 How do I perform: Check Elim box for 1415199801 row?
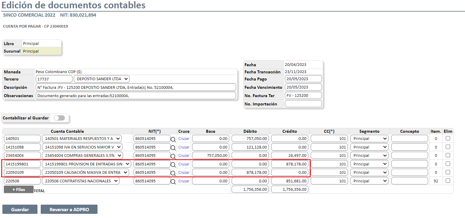pos(448,164)
